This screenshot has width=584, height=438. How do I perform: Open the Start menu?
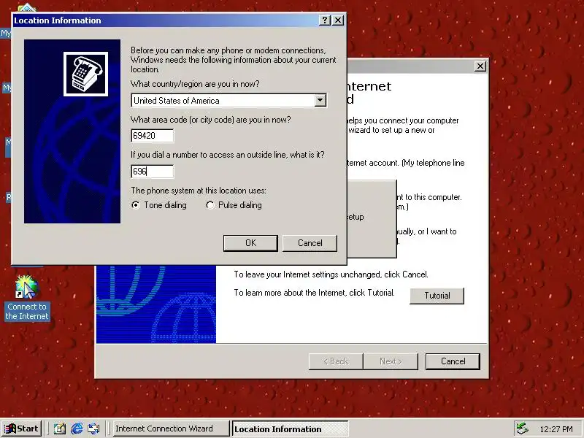(21, 429)
